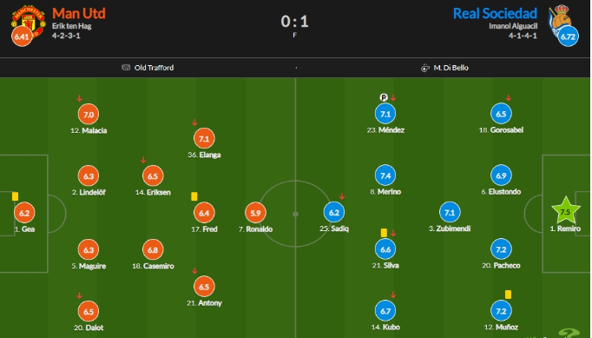This screenshot has width=592, height=338.
Task: Click the yellow card above Muñoz
Action: [x=508, y=295]
